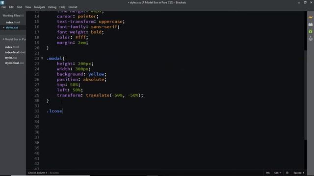Open the Extension Manager brick icon
This screenshot has width=314, height=176.
tap(311, 24)
